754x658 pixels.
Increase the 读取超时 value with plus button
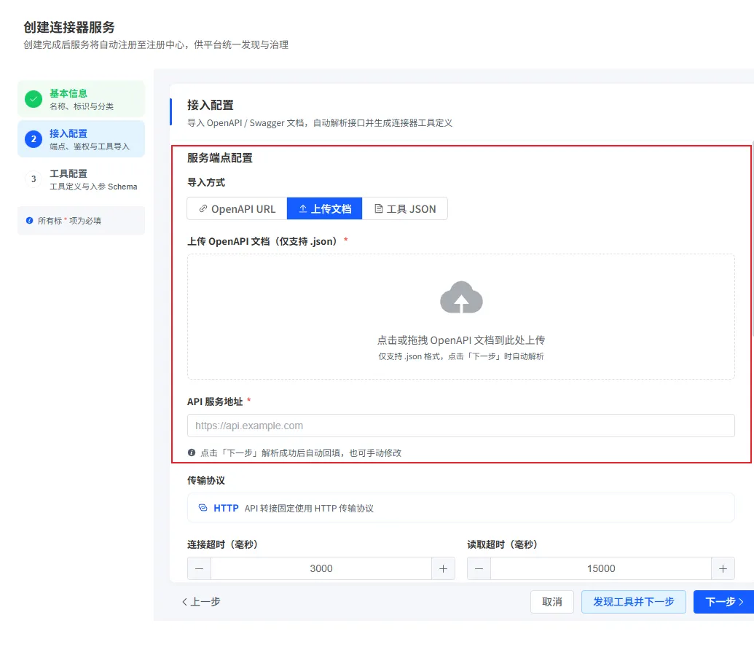(x=723, y=568)
